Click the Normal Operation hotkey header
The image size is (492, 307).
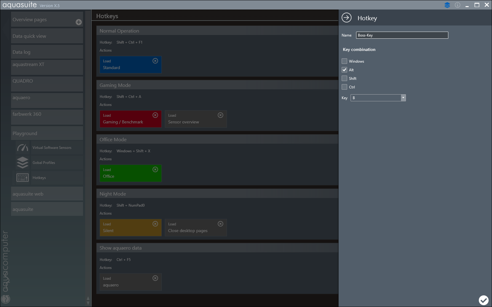[x=217, y=31]
